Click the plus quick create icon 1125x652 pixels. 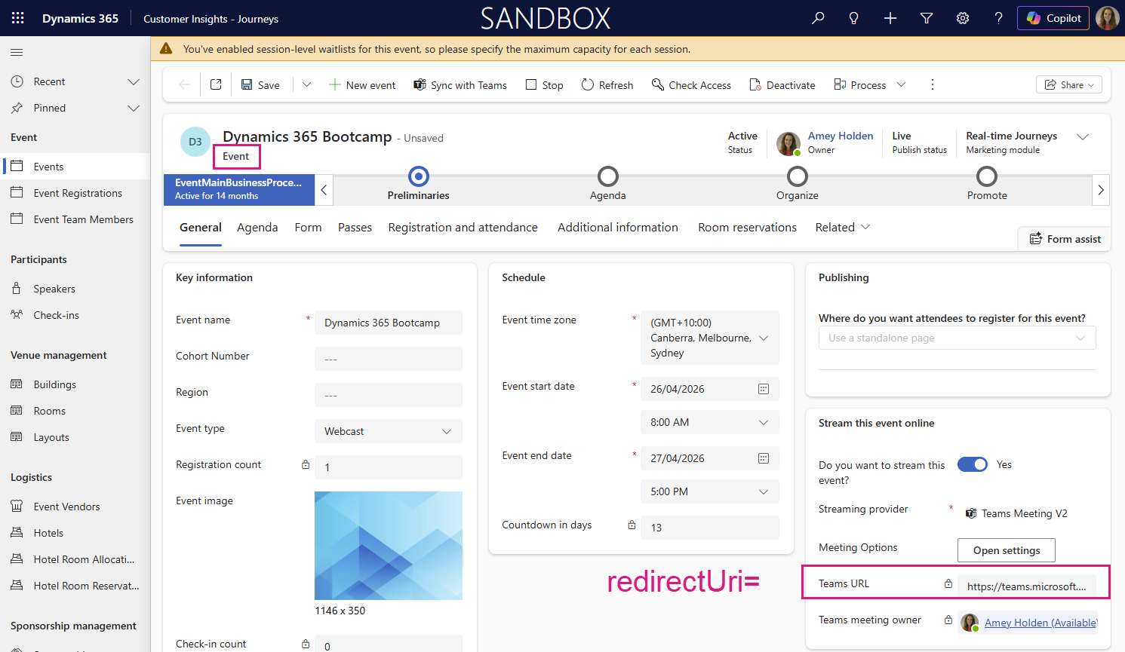pos(890,18)
